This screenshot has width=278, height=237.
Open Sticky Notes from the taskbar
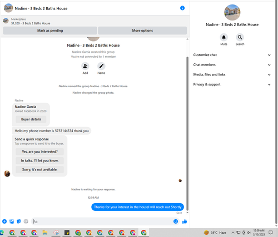(x=67, y=233)
